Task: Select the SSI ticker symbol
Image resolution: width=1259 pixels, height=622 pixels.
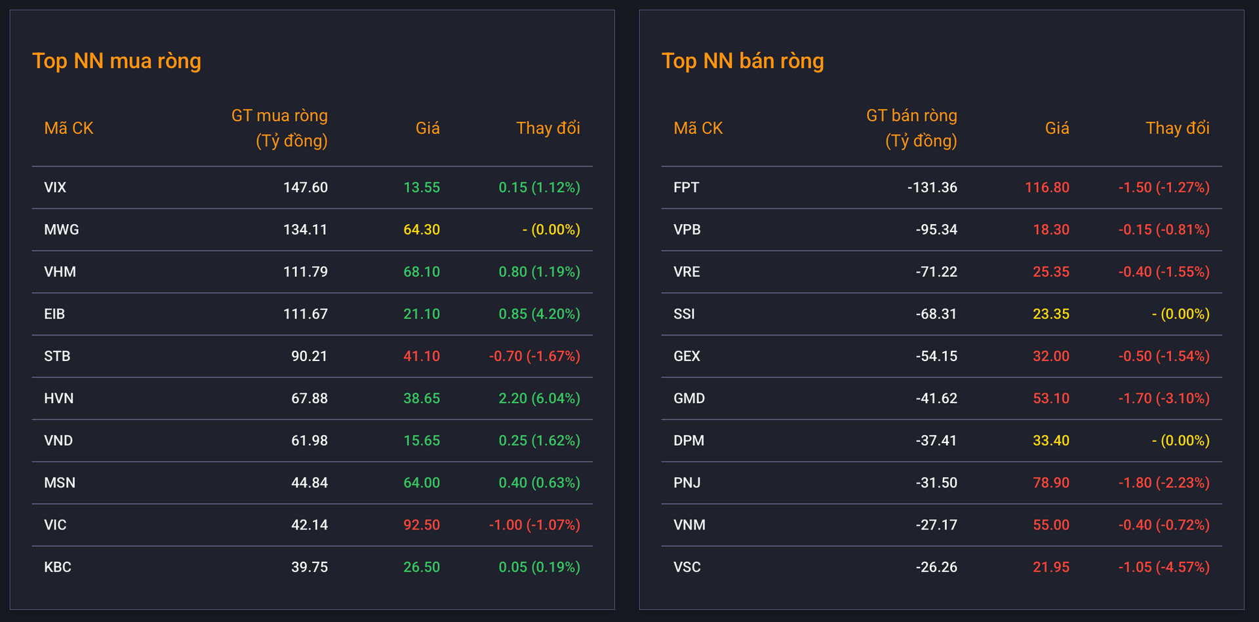Action: pyautogui.click(x=684, y=314)
